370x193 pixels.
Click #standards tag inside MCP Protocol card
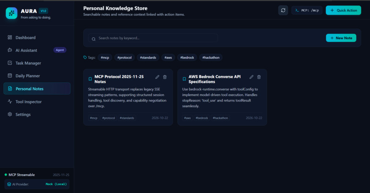tap(127, 118)
